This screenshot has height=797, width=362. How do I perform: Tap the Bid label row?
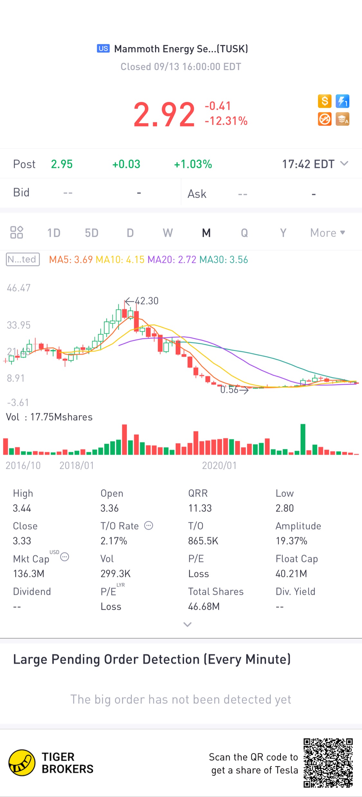click(90, 192)
